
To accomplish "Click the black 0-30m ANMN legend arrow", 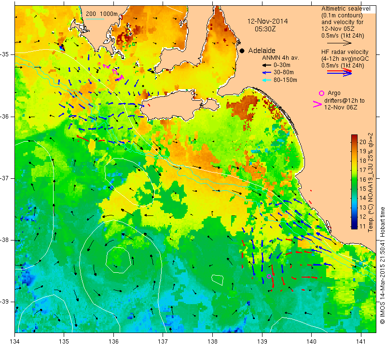I will tap(266, 66).
